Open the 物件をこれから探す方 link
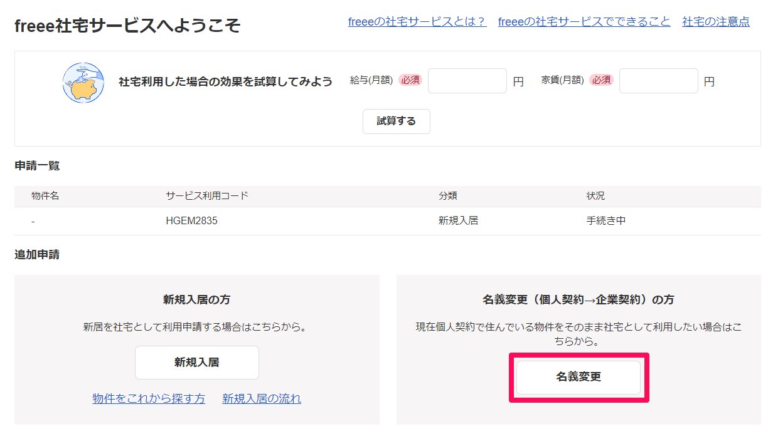The image size is (773, 434). (x=149, y=399)
